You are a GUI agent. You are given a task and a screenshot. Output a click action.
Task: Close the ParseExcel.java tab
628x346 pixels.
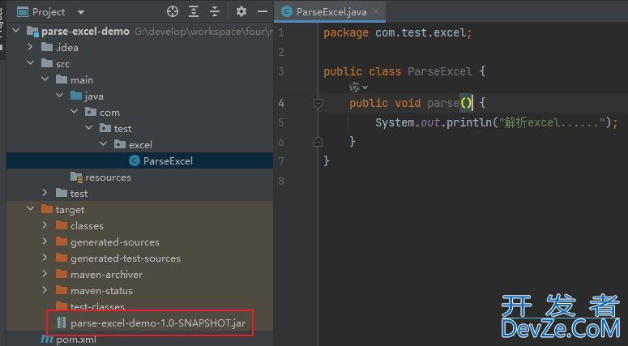coord(376,11)
